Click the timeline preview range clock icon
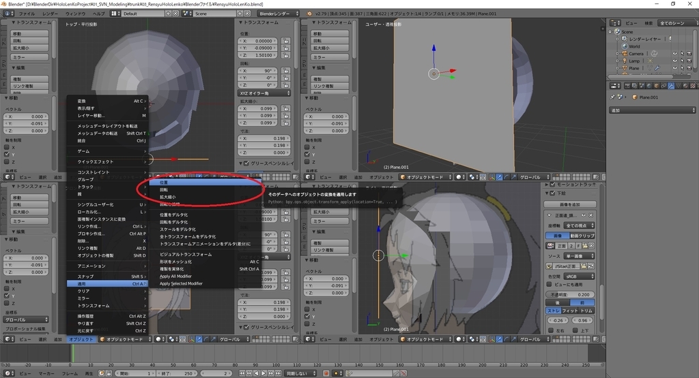 click(x=102, y=373)
